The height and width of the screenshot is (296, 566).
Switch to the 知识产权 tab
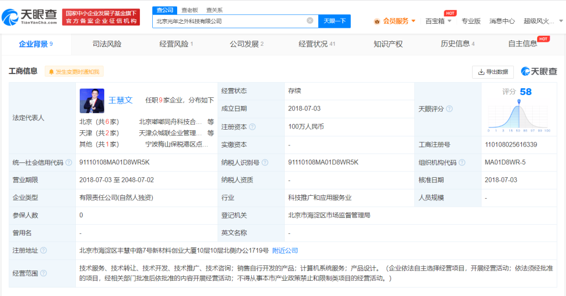click(388, 44)
